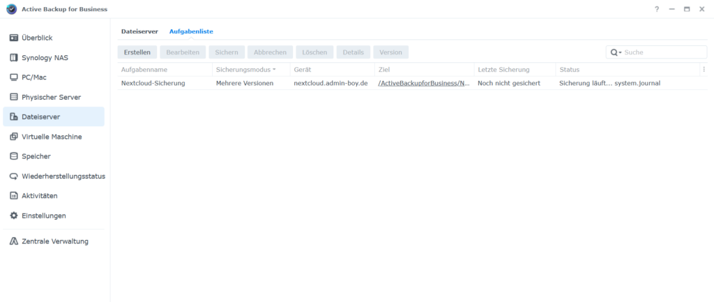Open column options menu at table right
Screen dimensions: 714x302
(x=704, y=70)
